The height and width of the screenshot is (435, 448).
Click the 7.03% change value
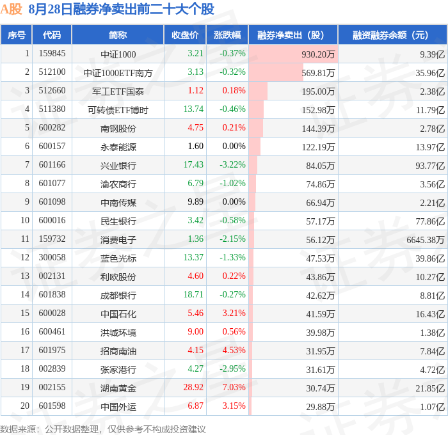coord(234,387)
